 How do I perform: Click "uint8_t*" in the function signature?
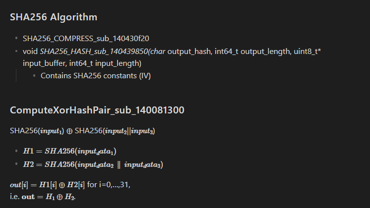coord(309,51)
